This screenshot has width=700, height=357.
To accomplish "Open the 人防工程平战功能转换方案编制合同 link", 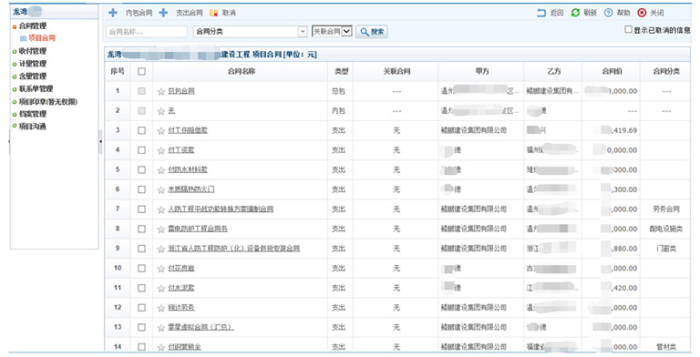I will pyautogui.click(x=221, y=209).
